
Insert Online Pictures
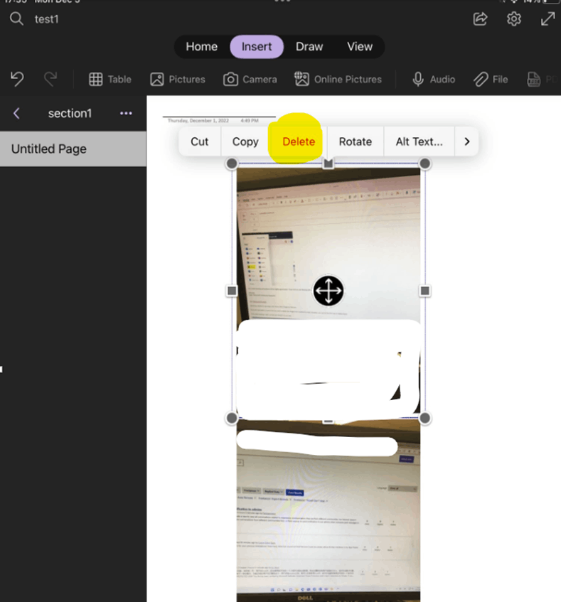[338, 79]
